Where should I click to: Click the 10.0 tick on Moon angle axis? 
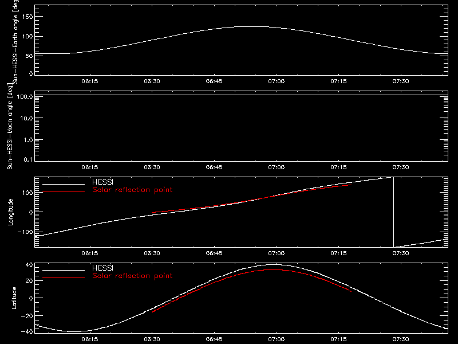(x=26, y=118)
